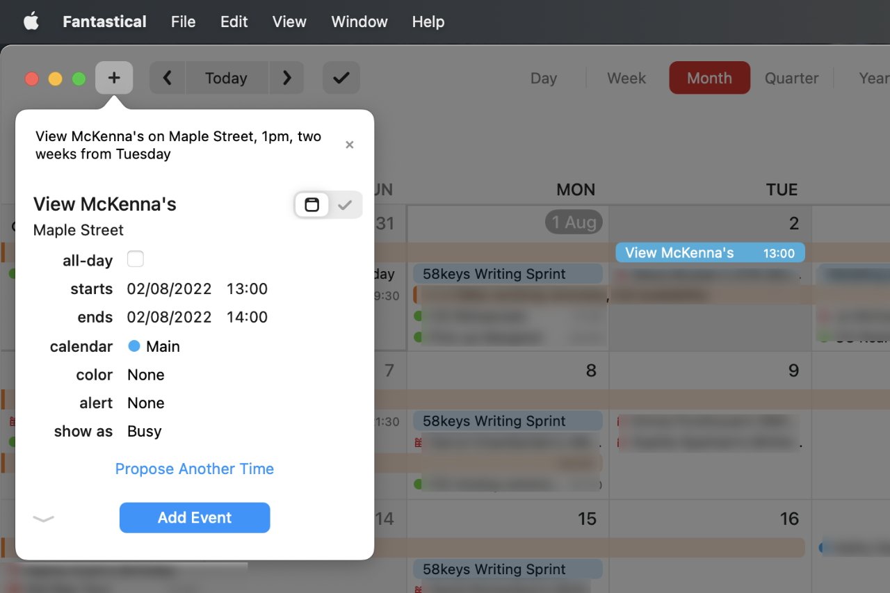
Task: Open 58keys Writing Sprint on August 15
Action: pyautogui.click(x=508, y=569)
